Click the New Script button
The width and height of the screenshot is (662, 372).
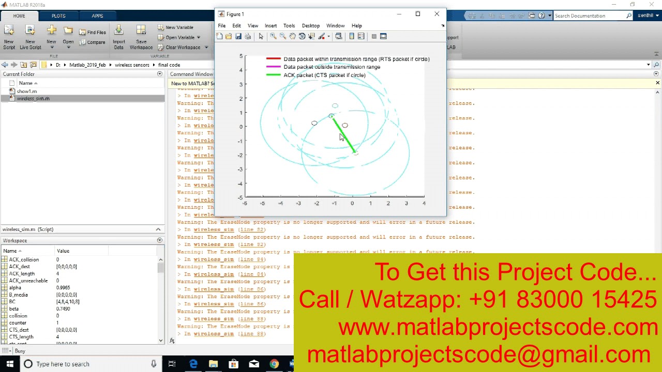9,37
